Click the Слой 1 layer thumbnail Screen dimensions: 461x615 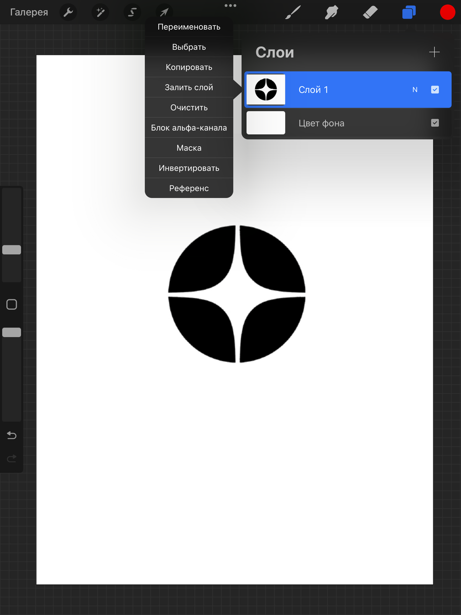(266, 90)
